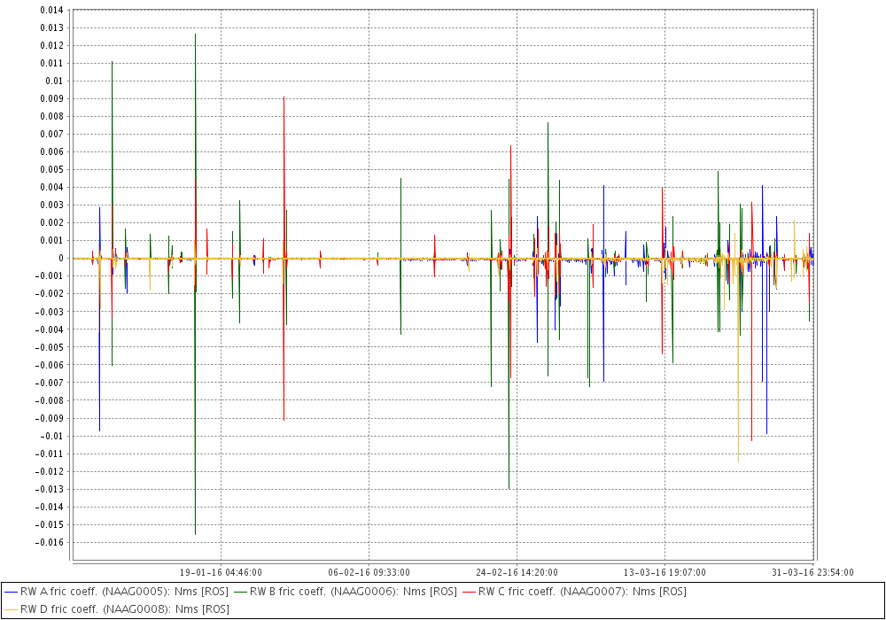Click the 0.01 y-axis label

pos(55,81)
